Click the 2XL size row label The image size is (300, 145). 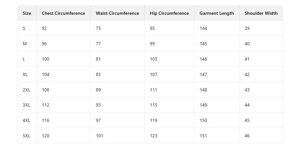(26, 90)
